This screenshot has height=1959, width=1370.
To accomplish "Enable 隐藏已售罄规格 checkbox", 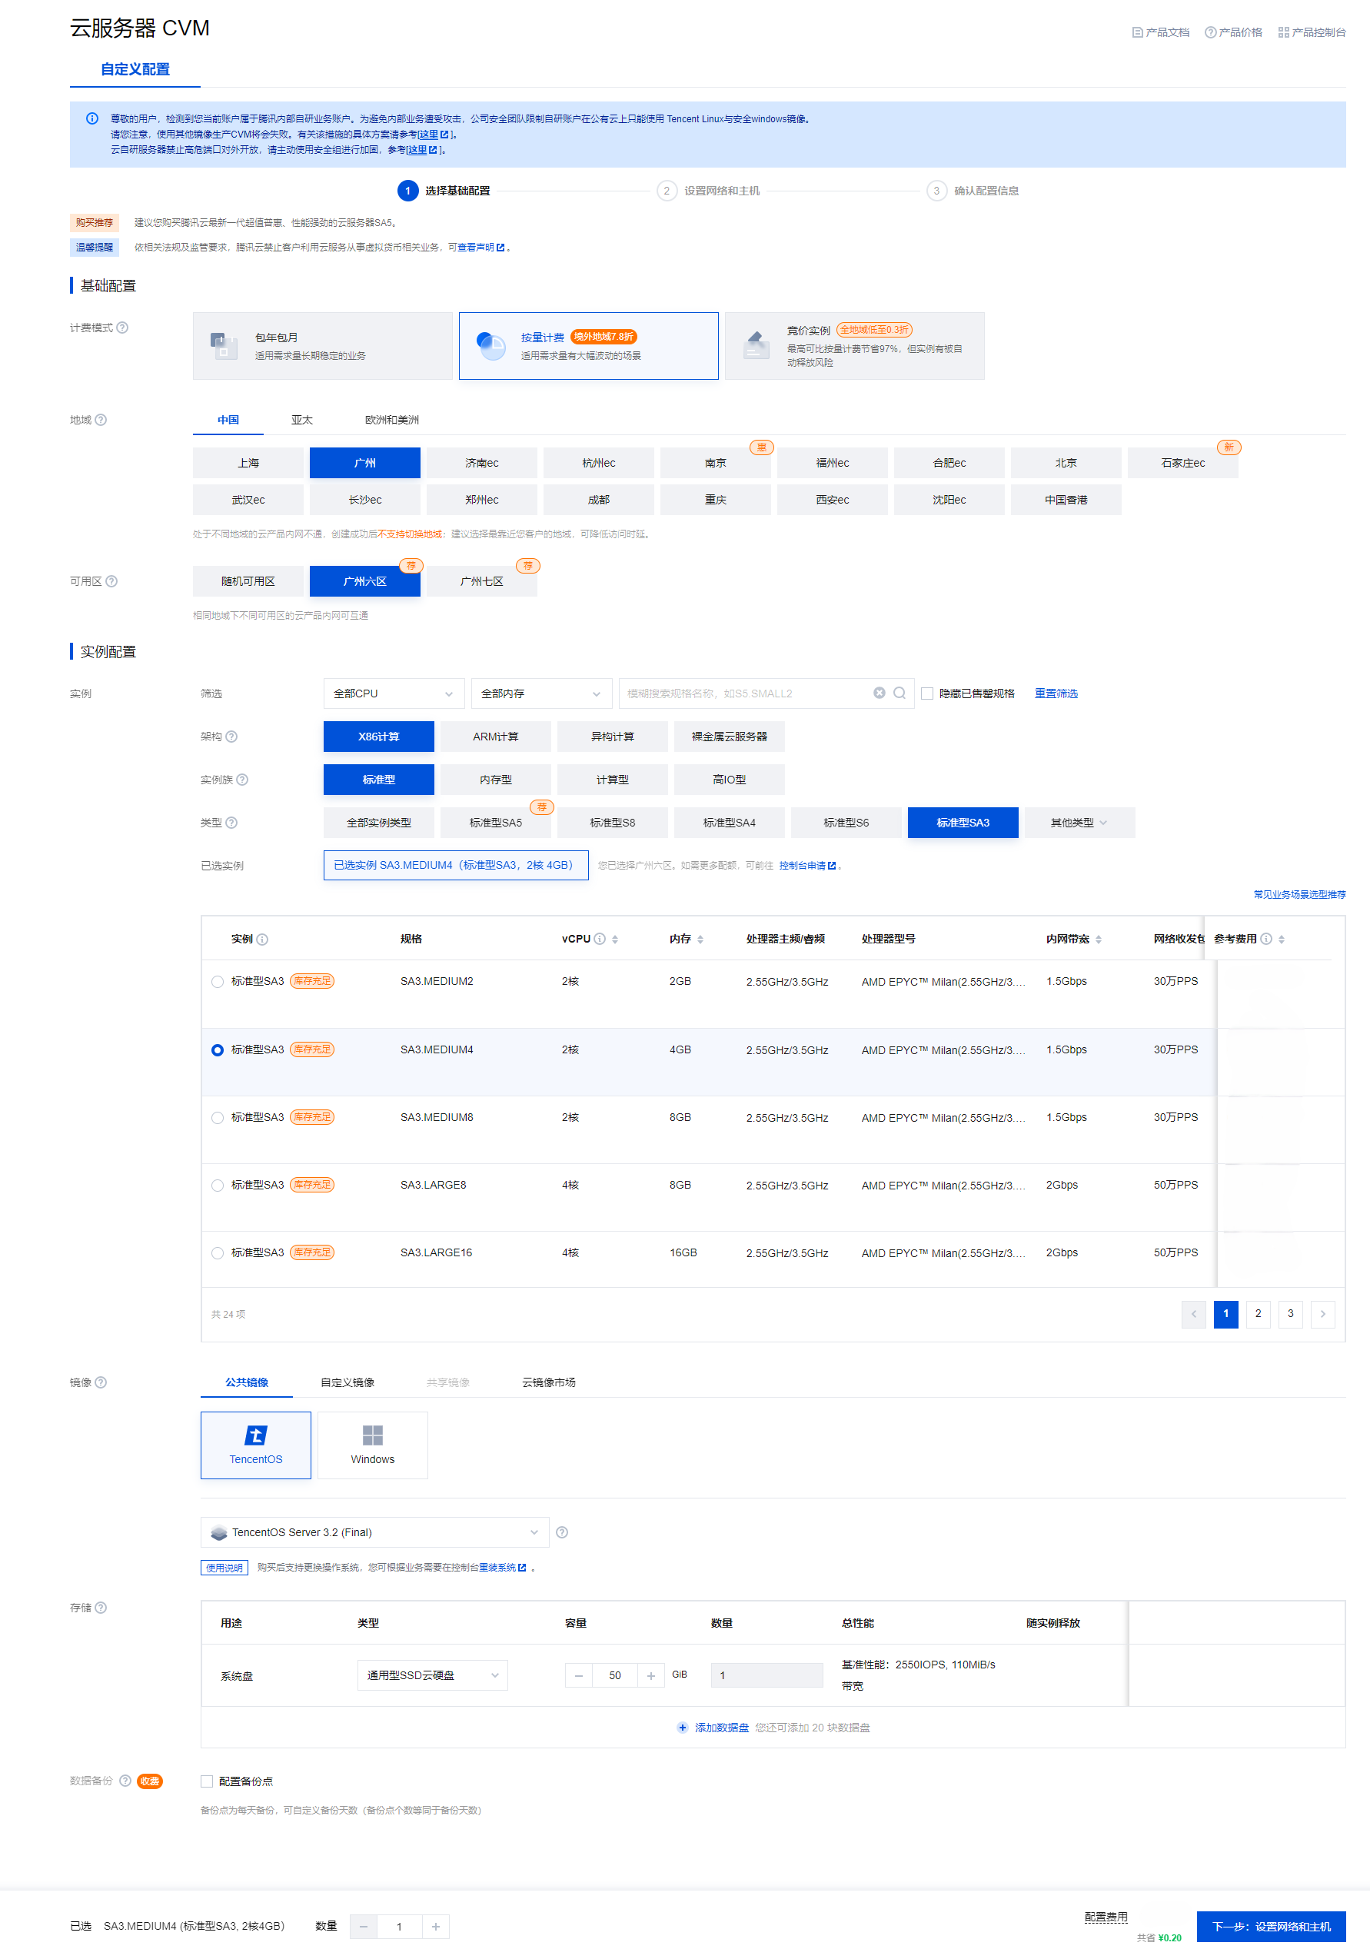I will coord(927,693).
